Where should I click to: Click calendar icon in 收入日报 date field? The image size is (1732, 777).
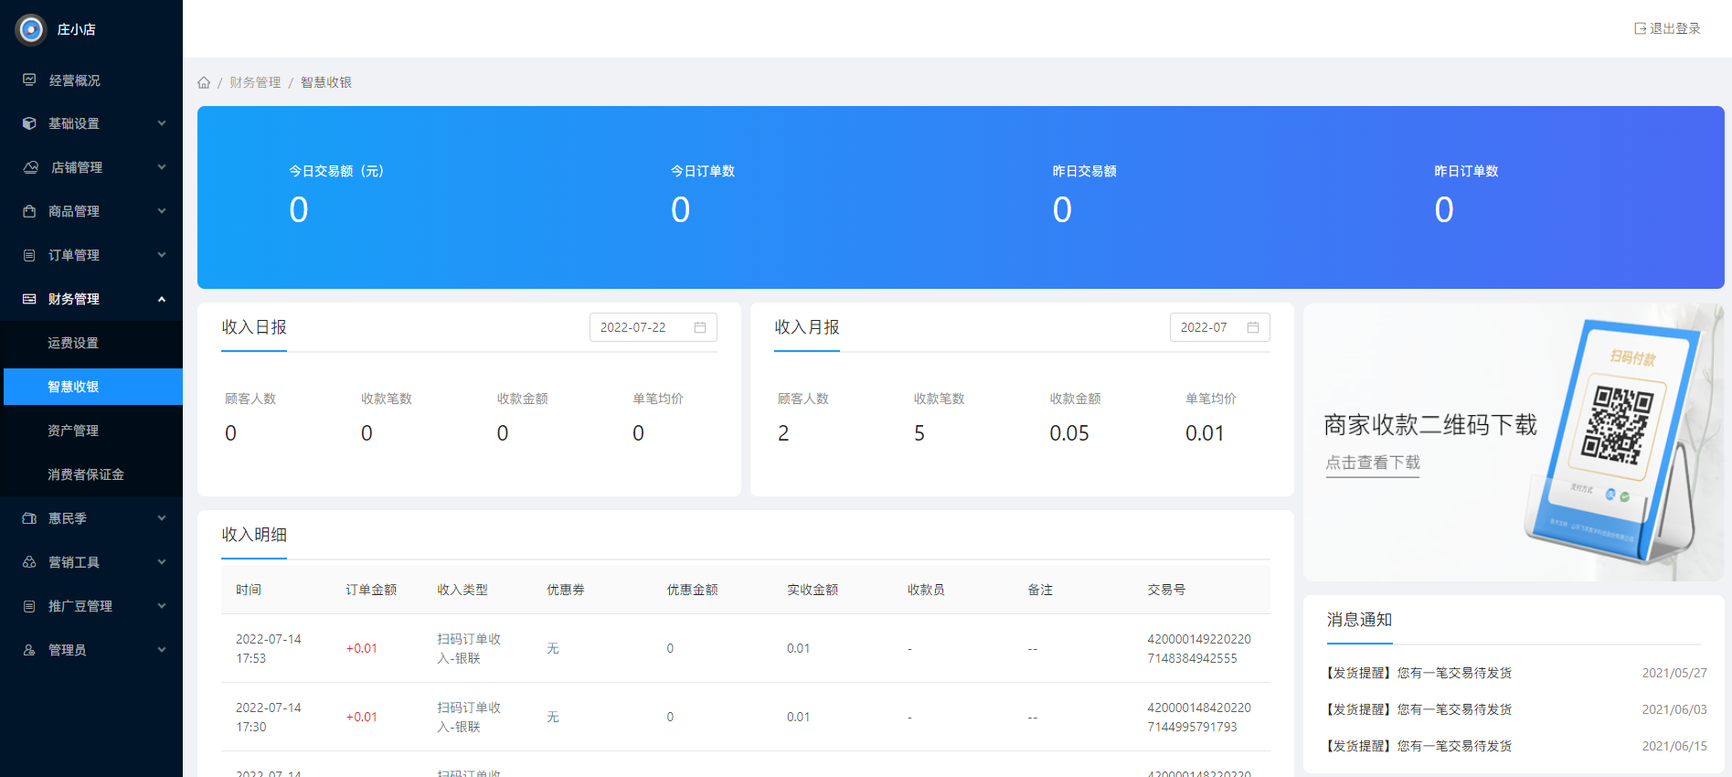(x=700, y=327)
